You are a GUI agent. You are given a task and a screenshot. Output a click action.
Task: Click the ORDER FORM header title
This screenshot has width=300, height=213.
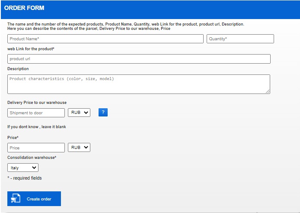click(24, 8)
